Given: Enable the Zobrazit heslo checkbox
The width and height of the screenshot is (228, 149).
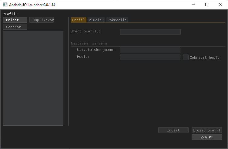Looking at the screenshot, I should point(186,58).
